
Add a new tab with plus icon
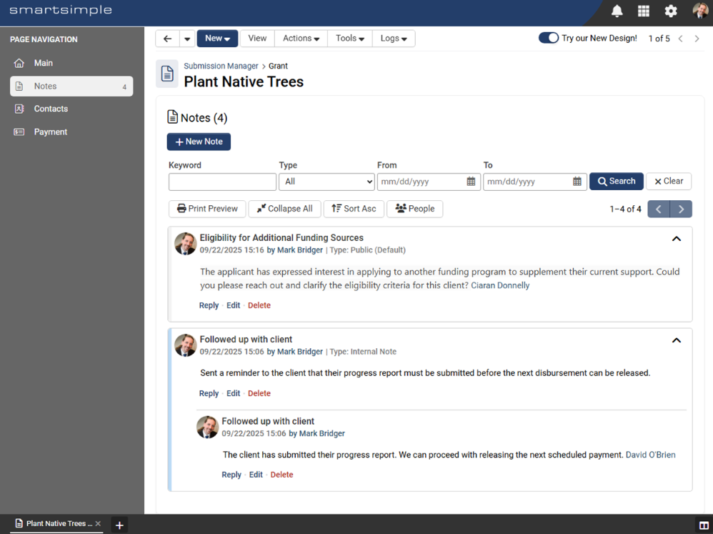[x=119, y=525]
